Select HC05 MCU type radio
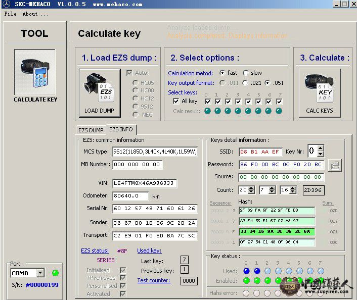The image size is (357, 300). [x=136, y=83]
